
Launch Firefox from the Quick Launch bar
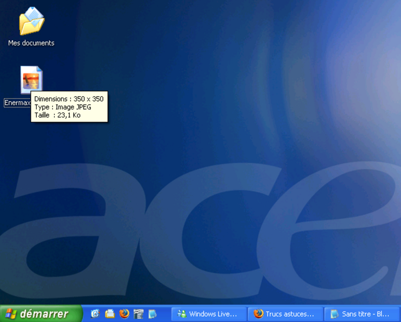[x=124, y=314]
